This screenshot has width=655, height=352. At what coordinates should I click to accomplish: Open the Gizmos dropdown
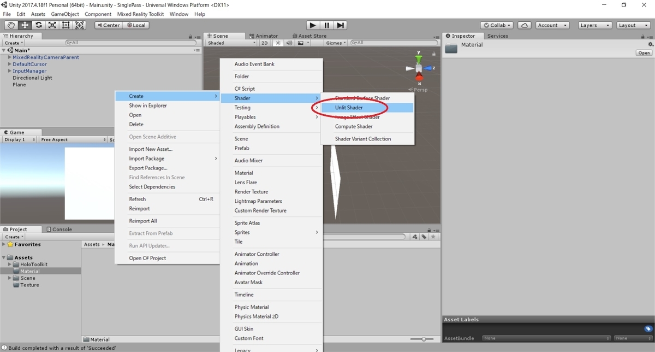pos(336,43)
